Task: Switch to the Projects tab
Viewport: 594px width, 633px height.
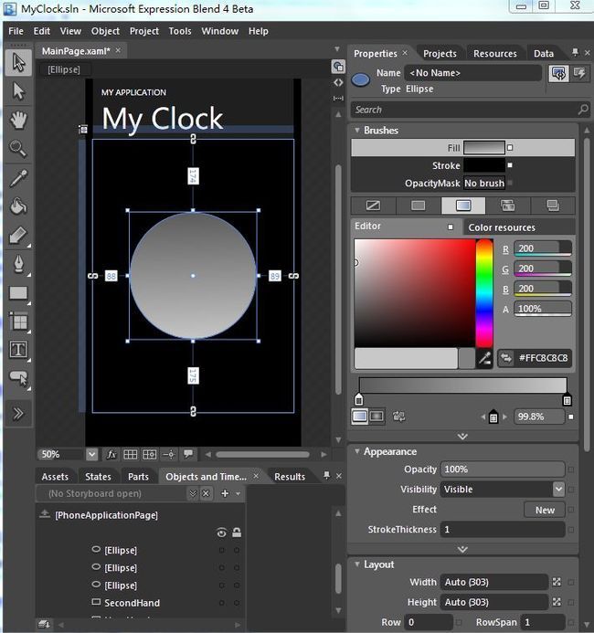Action: pyautogui.click(x=440, y=54)
